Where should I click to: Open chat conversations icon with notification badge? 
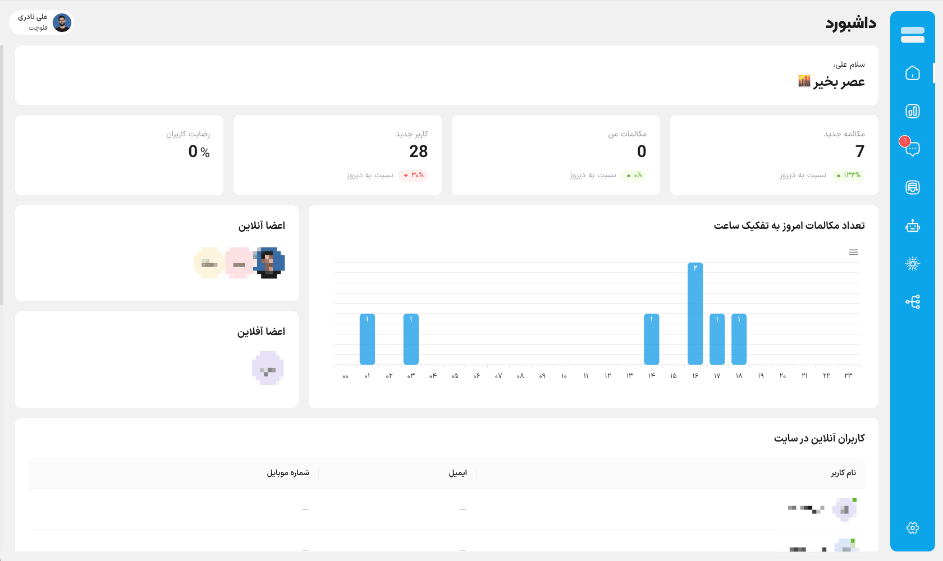click(912, 149)
